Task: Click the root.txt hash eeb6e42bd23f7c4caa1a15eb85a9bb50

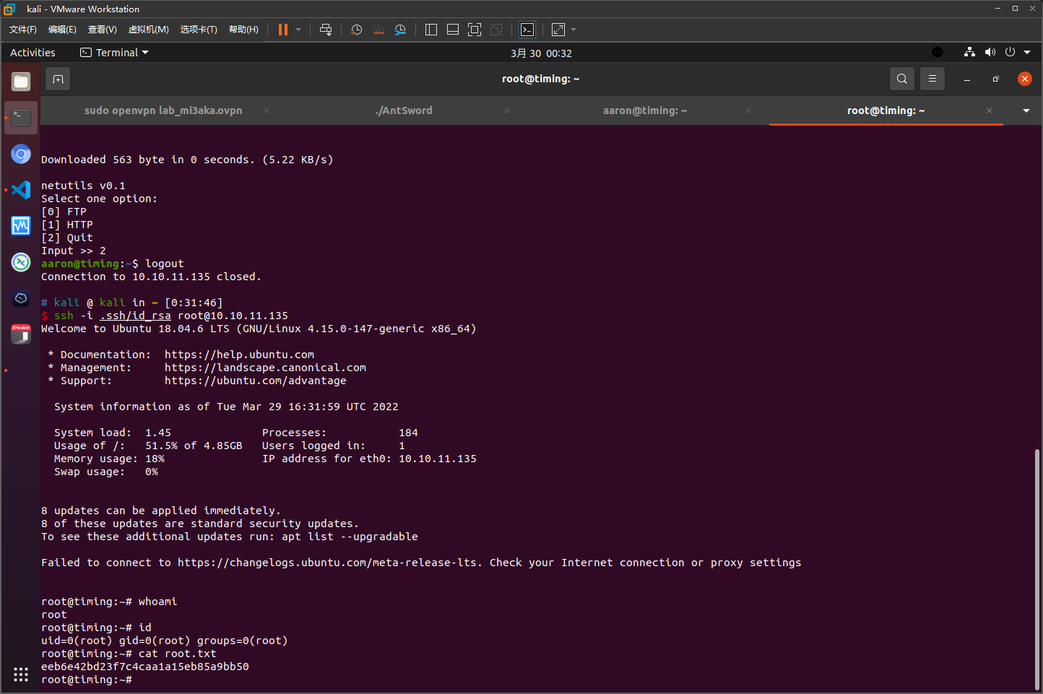Action: 145,667
